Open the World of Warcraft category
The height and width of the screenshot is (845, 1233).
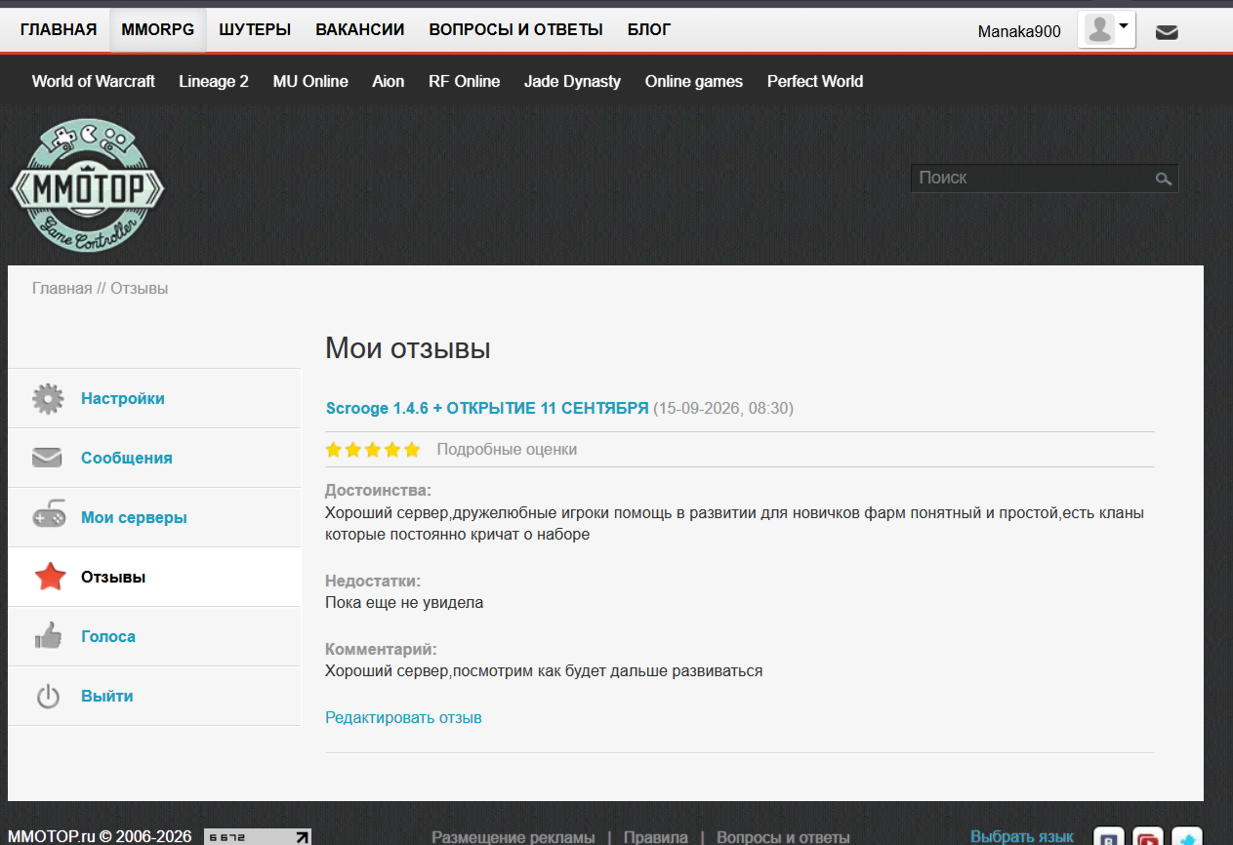click(x=94, y=81)
